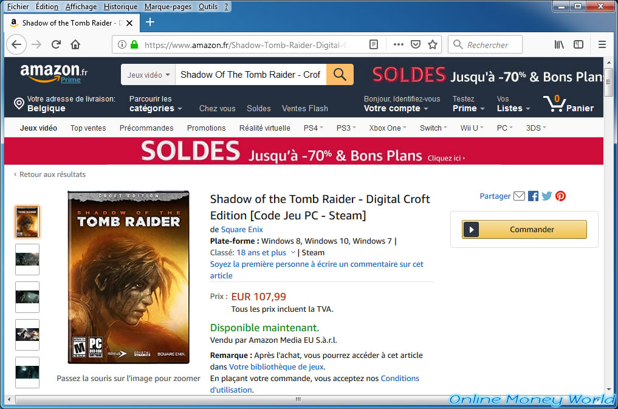The image size is (618, 409).
Task: Follow the Square Enix brand link
Action: pos(242,229)
